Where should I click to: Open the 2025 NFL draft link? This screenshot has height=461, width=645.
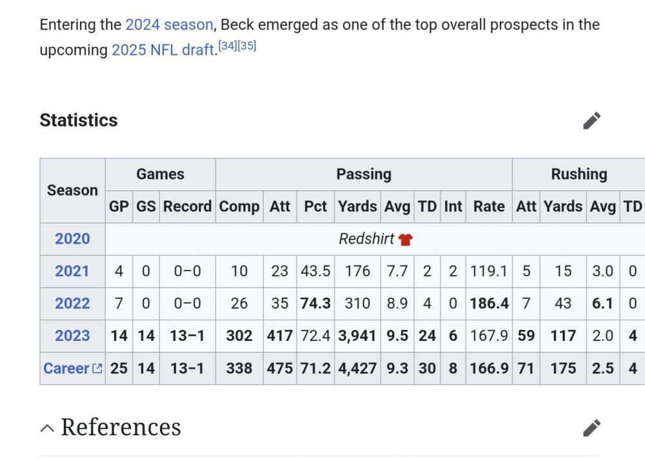[162, 50]
